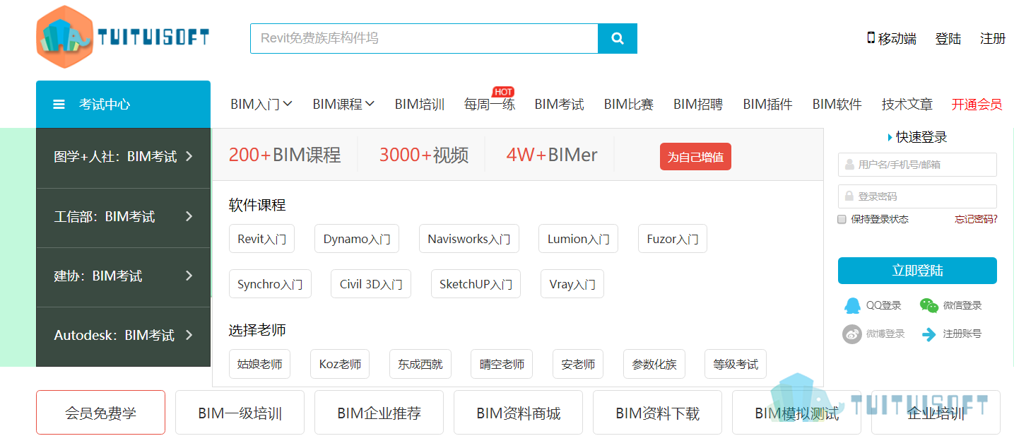
Task: Choose teacher 晴空老师
Action: click(x=502, y=364)
